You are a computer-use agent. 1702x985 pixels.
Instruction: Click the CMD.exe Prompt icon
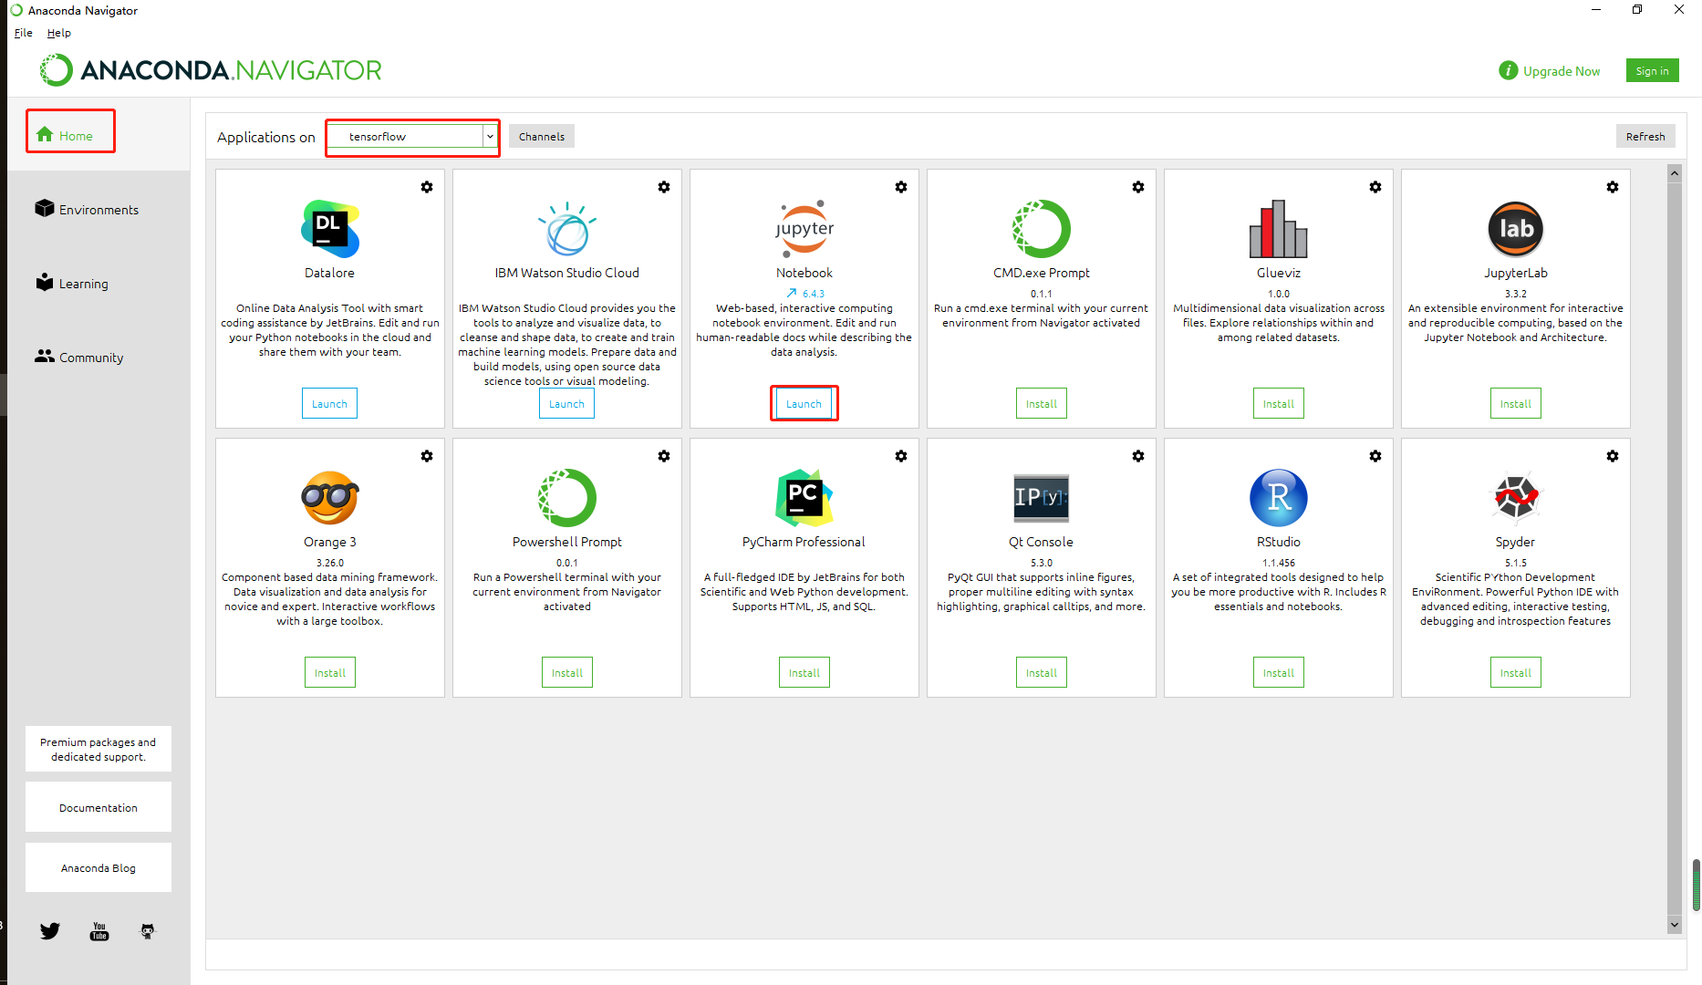point(1042,229)
